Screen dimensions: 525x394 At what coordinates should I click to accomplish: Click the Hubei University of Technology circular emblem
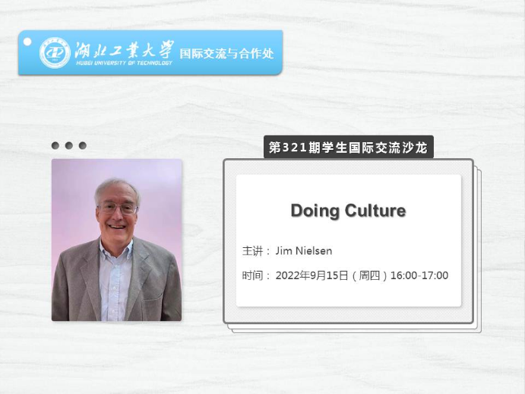[x=55, y=52]
